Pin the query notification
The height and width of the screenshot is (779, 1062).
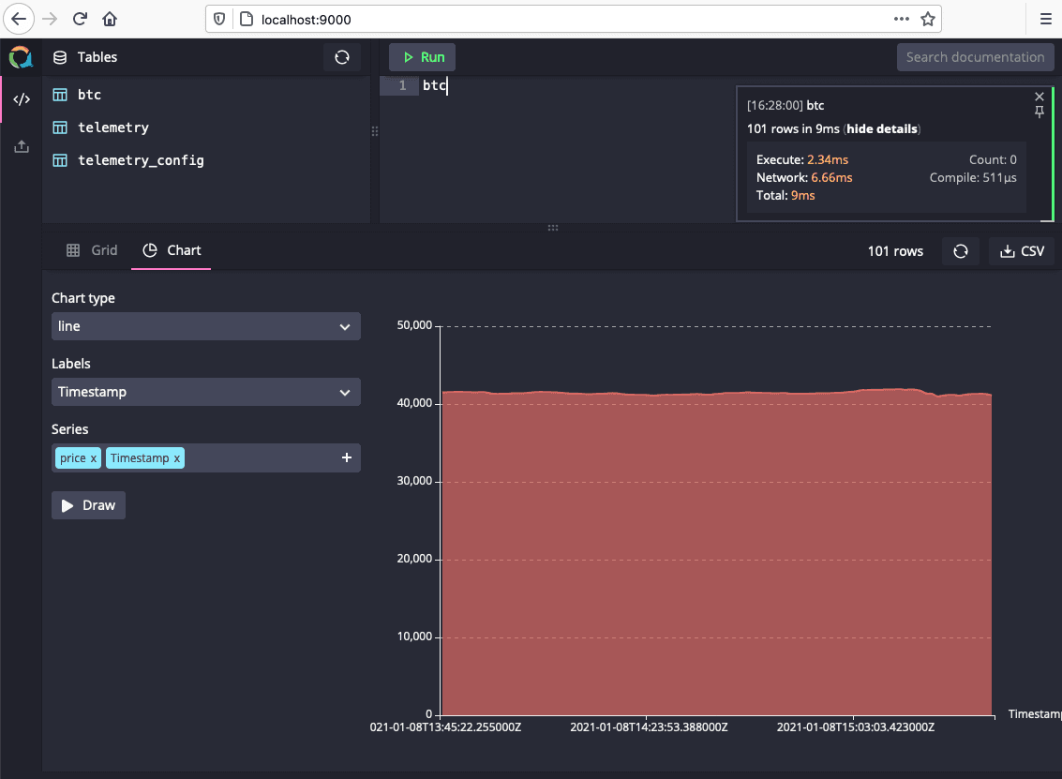coord(1039,112)
